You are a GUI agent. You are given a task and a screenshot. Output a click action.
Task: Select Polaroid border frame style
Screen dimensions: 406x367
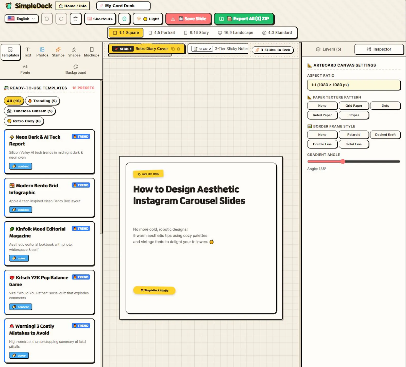(x=354, y=135)
